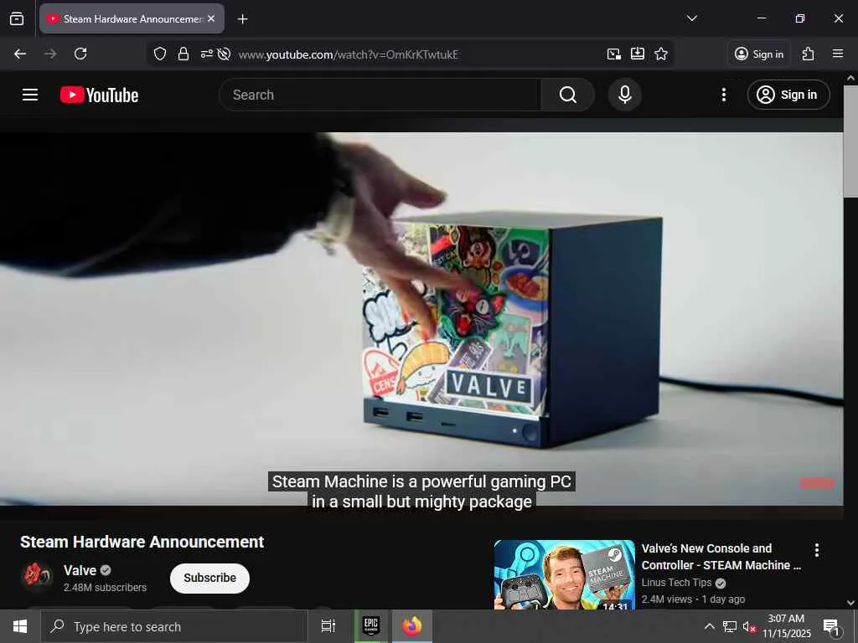Reload the current page
The height and width of the screenshot is (643, 858).
point(80,54)
